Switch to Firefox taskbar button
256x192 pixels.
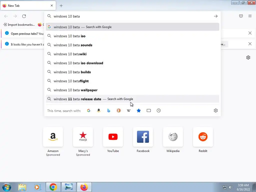point(84,187)
